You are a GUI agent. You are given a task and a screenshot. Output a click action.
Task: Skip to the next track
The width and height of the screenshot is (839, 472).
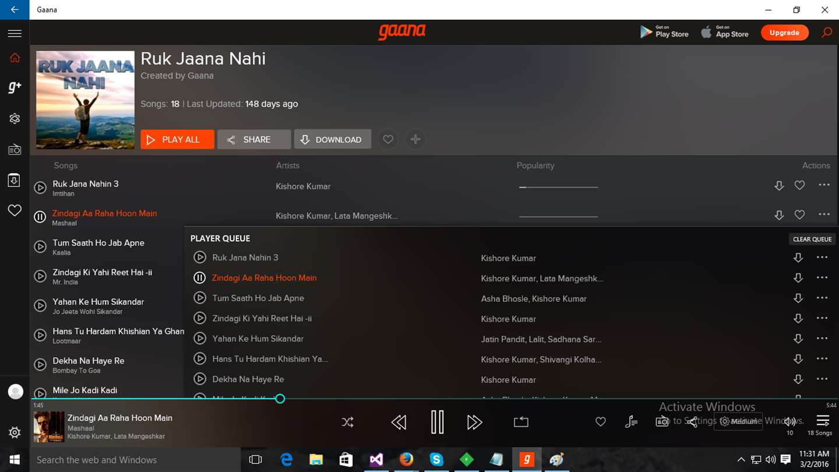click(475, 422)
